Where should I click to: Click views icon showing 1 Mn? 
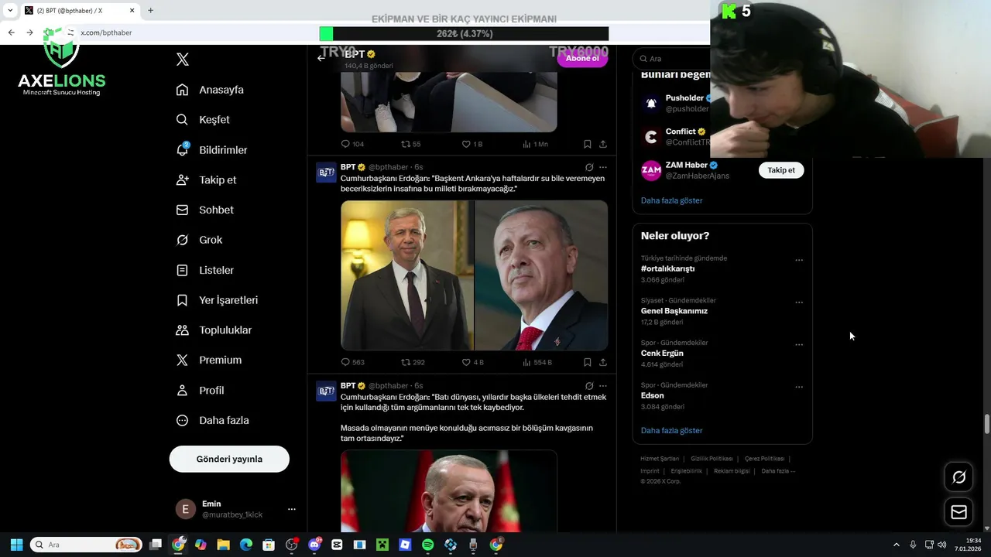(526, 144)
